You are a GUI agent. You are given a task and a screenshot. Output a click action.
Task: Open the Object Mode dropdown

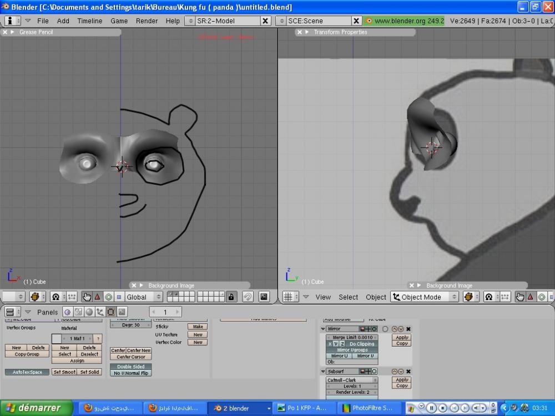point(425,297)
